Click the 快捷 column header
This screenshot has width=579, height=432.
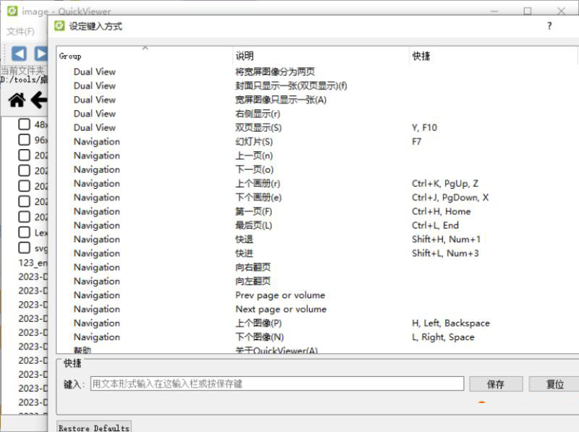coord(494,56)
